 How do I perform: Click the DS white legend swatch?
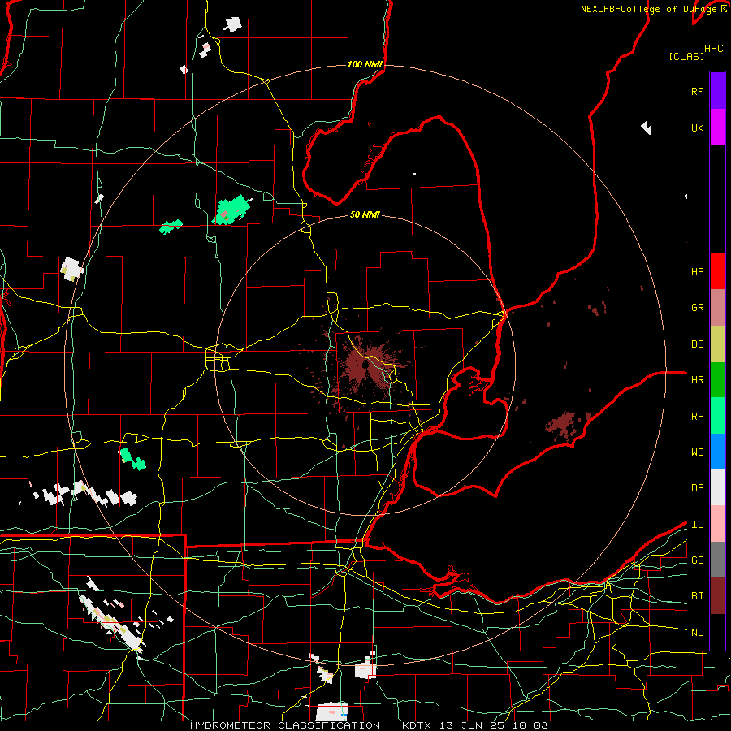(x=717, y=487)
